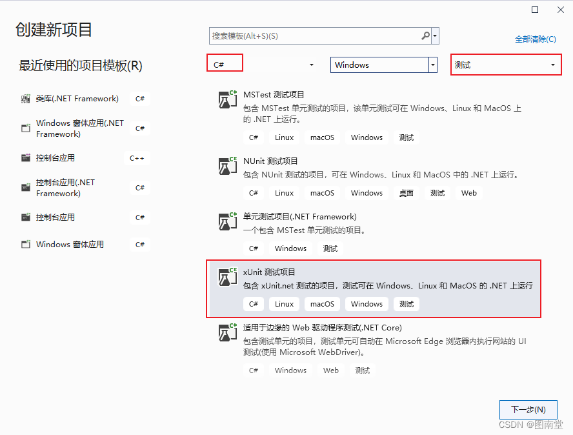This screenshot has width=573, height=435.
Task: Open the C# language filter dropdown
Action: pyautogui.click(x=310, y=65)
